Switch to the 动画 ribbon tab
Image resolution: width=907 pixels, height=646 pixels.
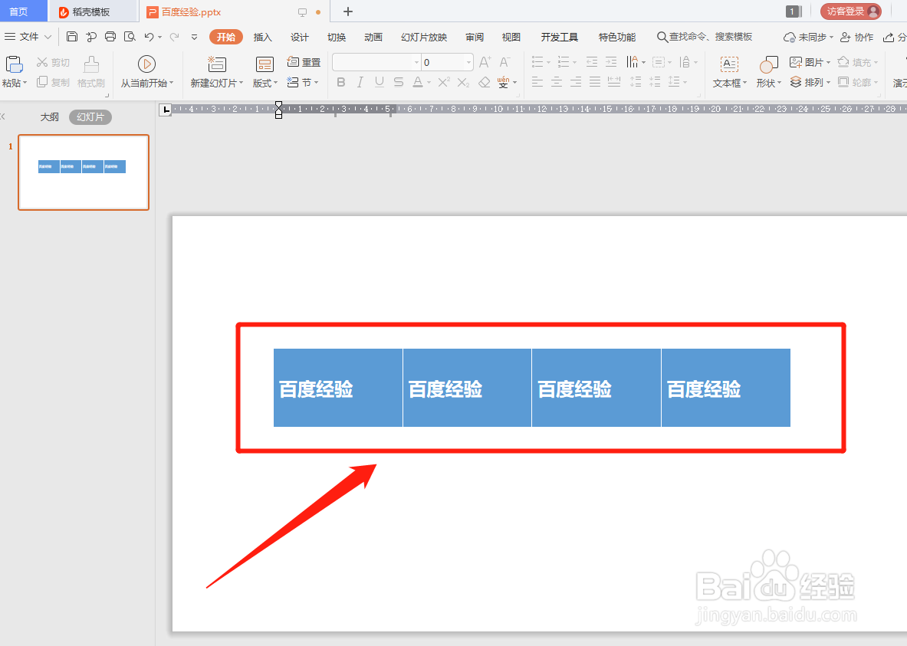tap(373, 37)
